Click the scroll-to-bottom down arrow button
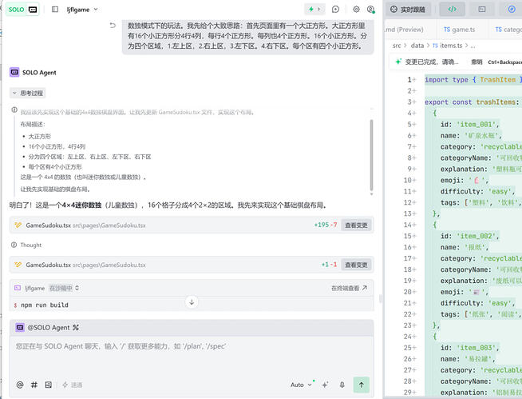The image size is (522, 399). pyautogui.click(x=192, y=302)
